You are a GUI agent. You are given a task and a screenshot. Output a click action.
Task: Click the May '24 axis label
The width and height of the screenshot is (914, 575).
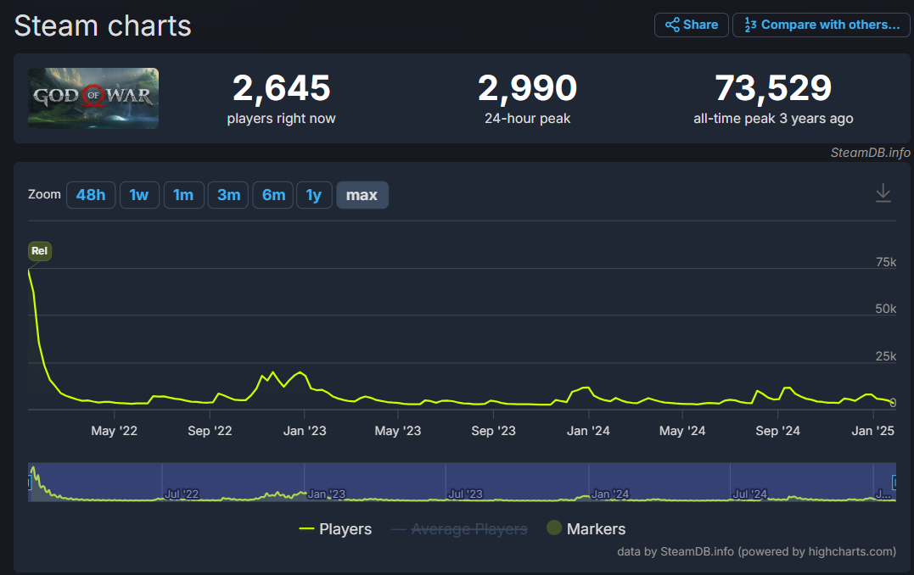click(x=682, y=431)
